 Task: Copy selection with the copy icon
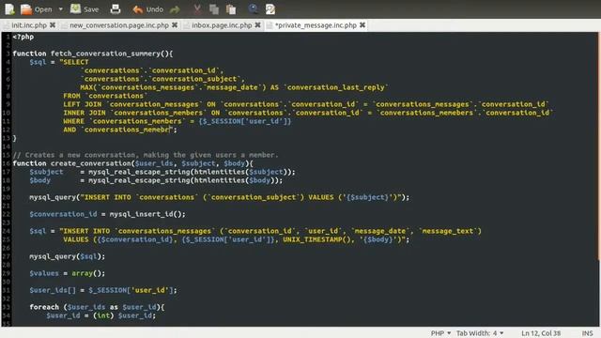(214, 9)
